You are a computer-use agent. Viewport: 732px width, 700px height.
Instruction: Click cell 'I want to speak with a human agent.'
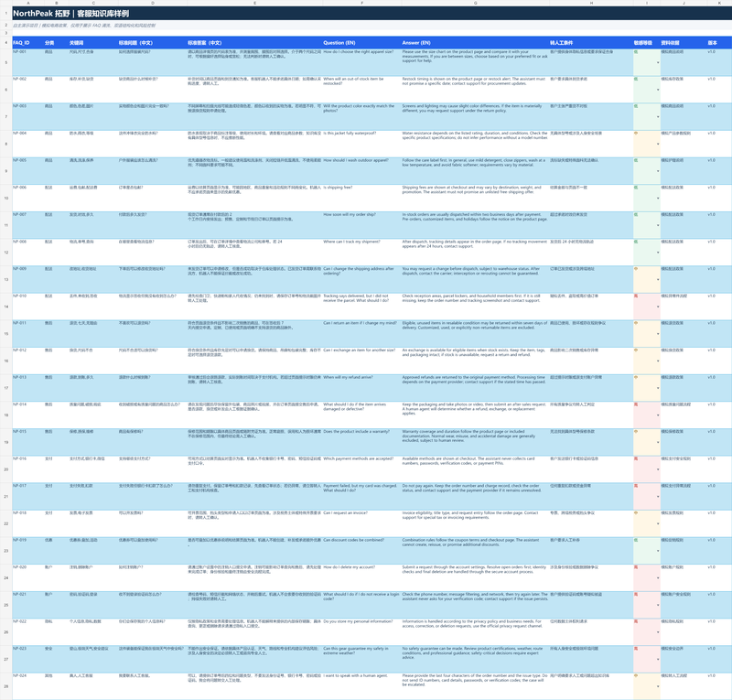[361, 686]
